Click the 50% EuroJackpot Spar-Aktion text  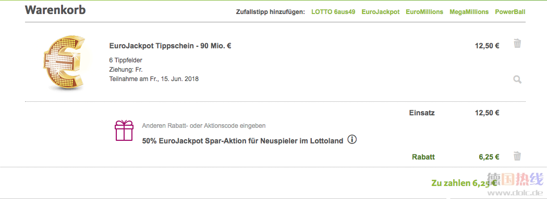point(243,141)
